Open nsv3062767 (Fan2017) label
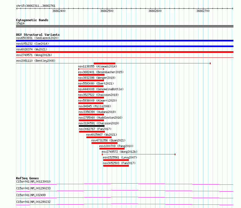 click(x=95, y=129)
